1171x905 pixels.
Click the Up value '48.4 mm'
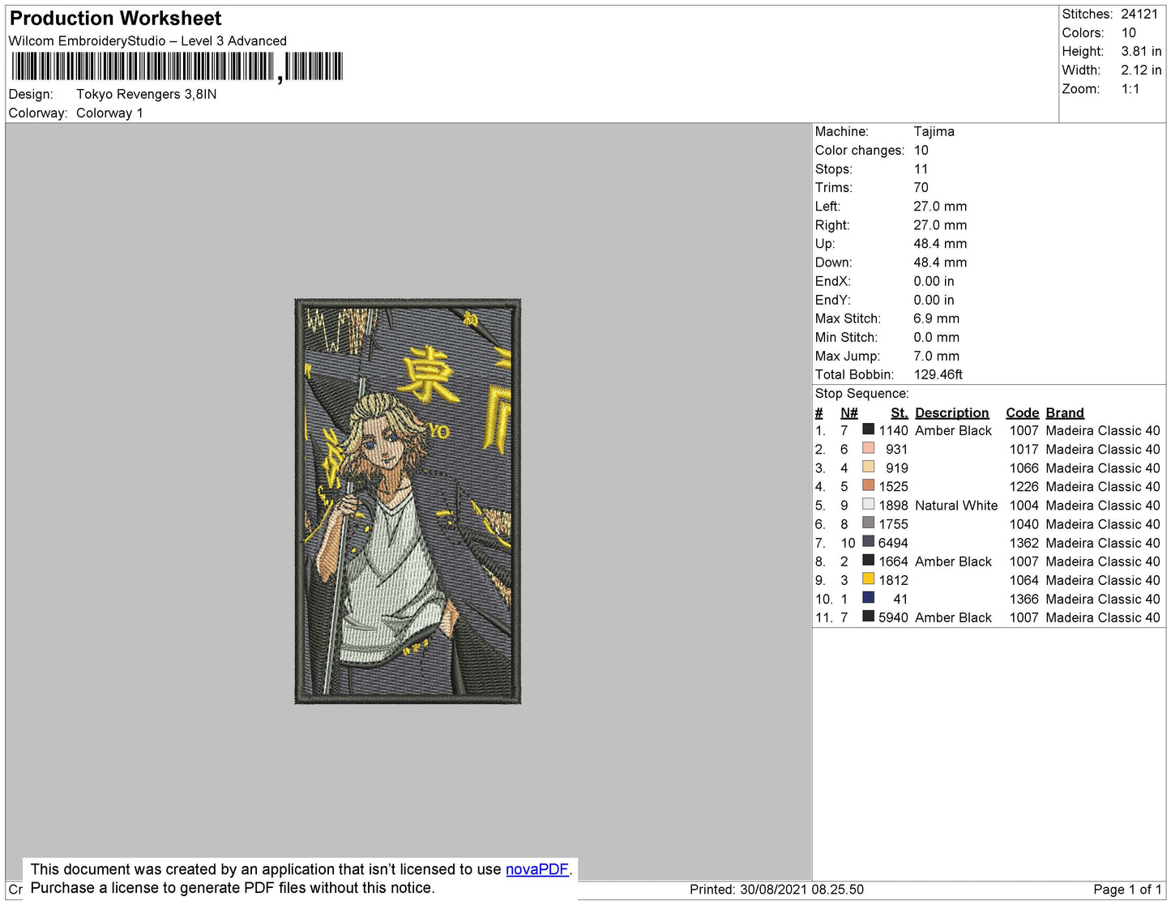point(940,244)
